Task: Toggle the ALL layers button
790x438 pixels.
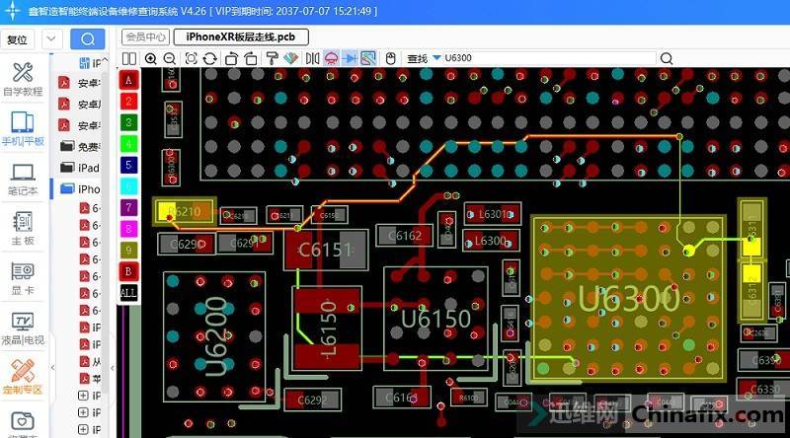Action: coord(128,292)
